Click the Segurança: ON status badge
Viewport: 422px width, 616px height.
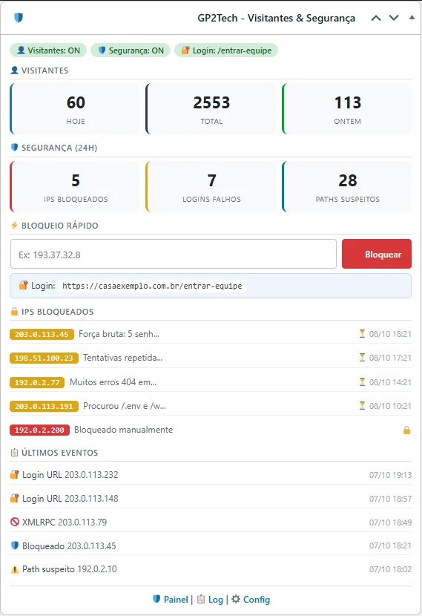pos(131,50)
